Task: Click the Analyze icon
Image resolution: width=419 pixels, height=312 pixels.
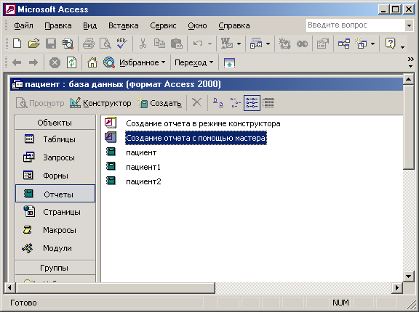Action: 256,44
